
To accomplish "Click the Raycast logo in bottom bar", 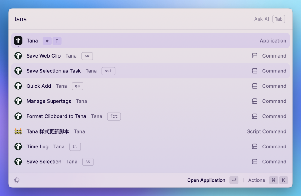I will [x=17, y=180].
